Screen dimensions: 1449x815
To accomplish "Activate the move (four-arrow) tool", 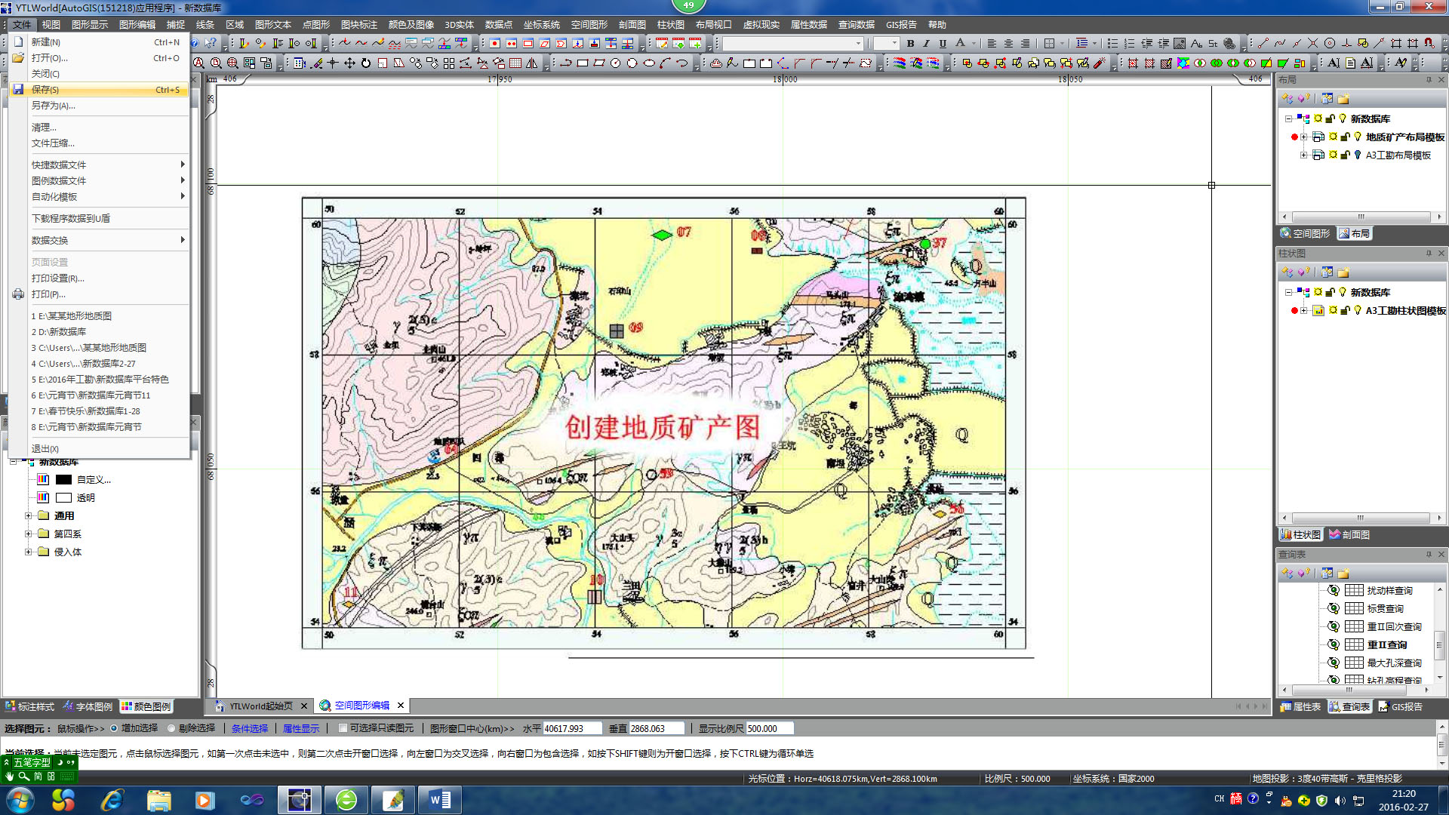I will pyautogui.click(x=349, y=63).
